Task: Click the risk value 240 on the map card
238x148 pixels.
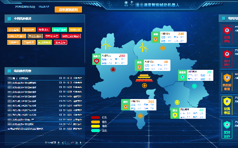Action: (181, 34)
